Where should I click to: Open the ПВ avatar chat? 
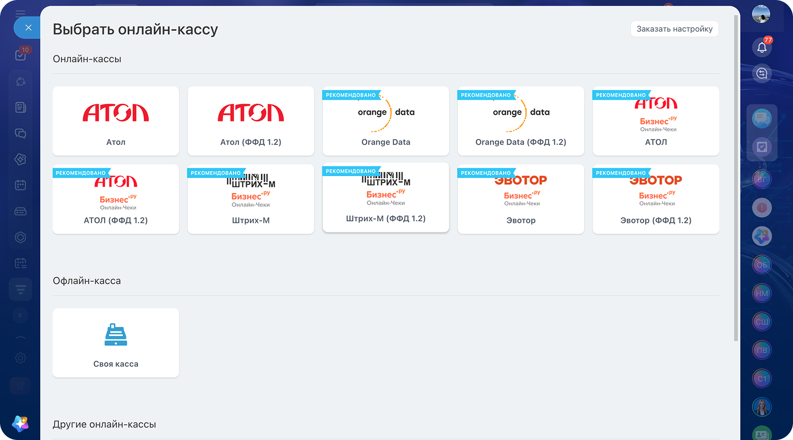pyautogui.click(x=762, y=350)
